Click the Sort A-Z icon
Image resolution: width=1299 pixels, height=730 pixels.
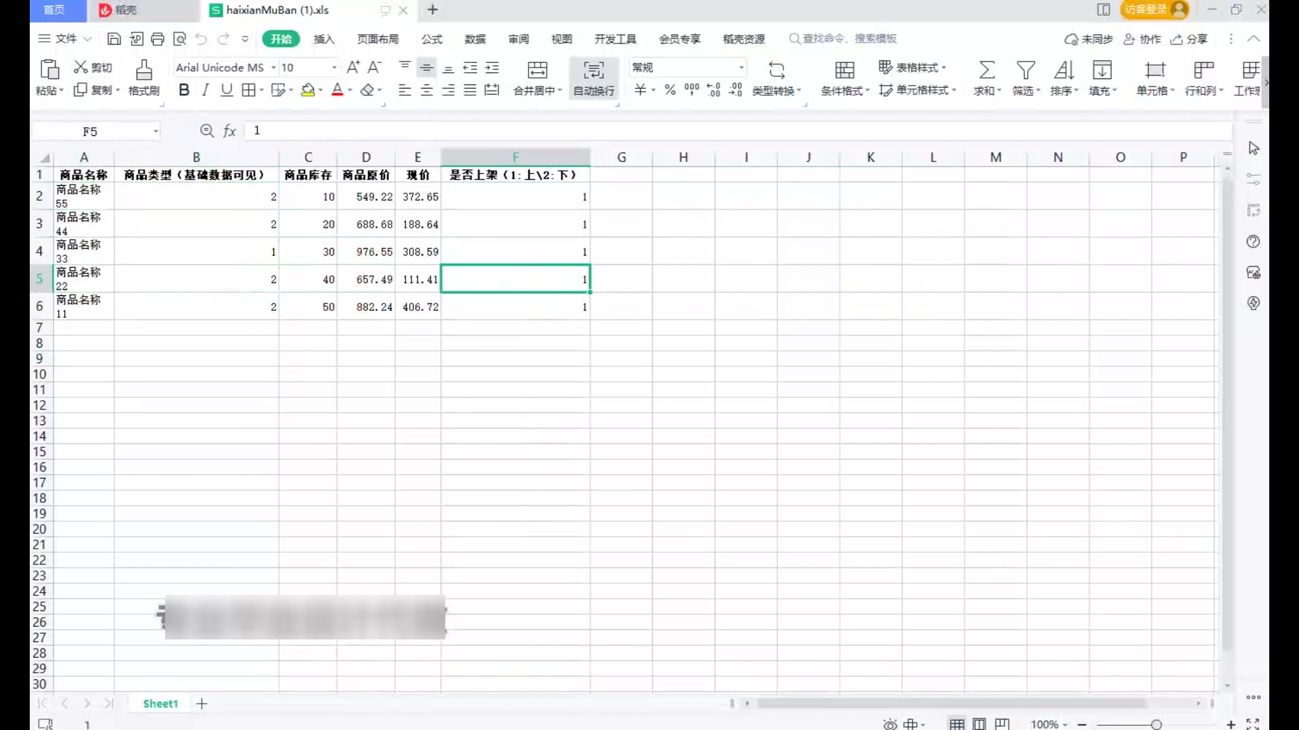(1064, 70)
